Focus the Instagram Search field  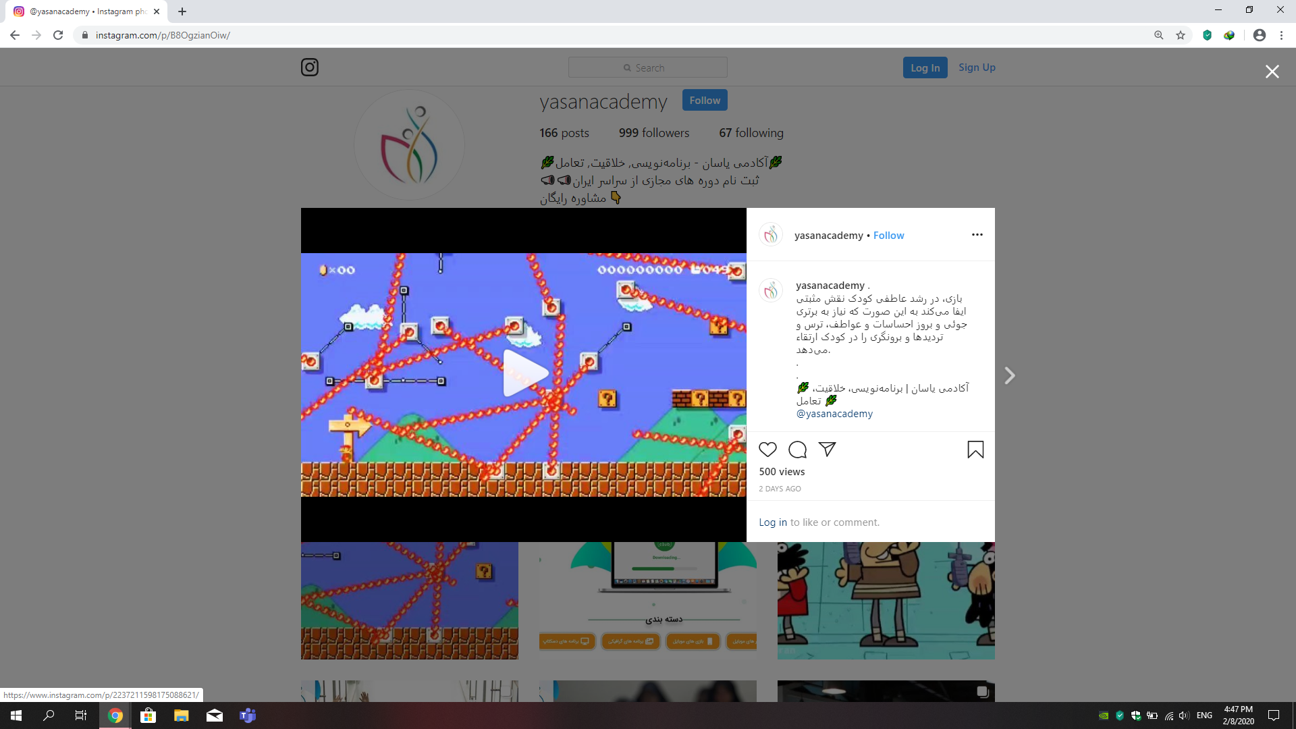[x=648, y=67]
